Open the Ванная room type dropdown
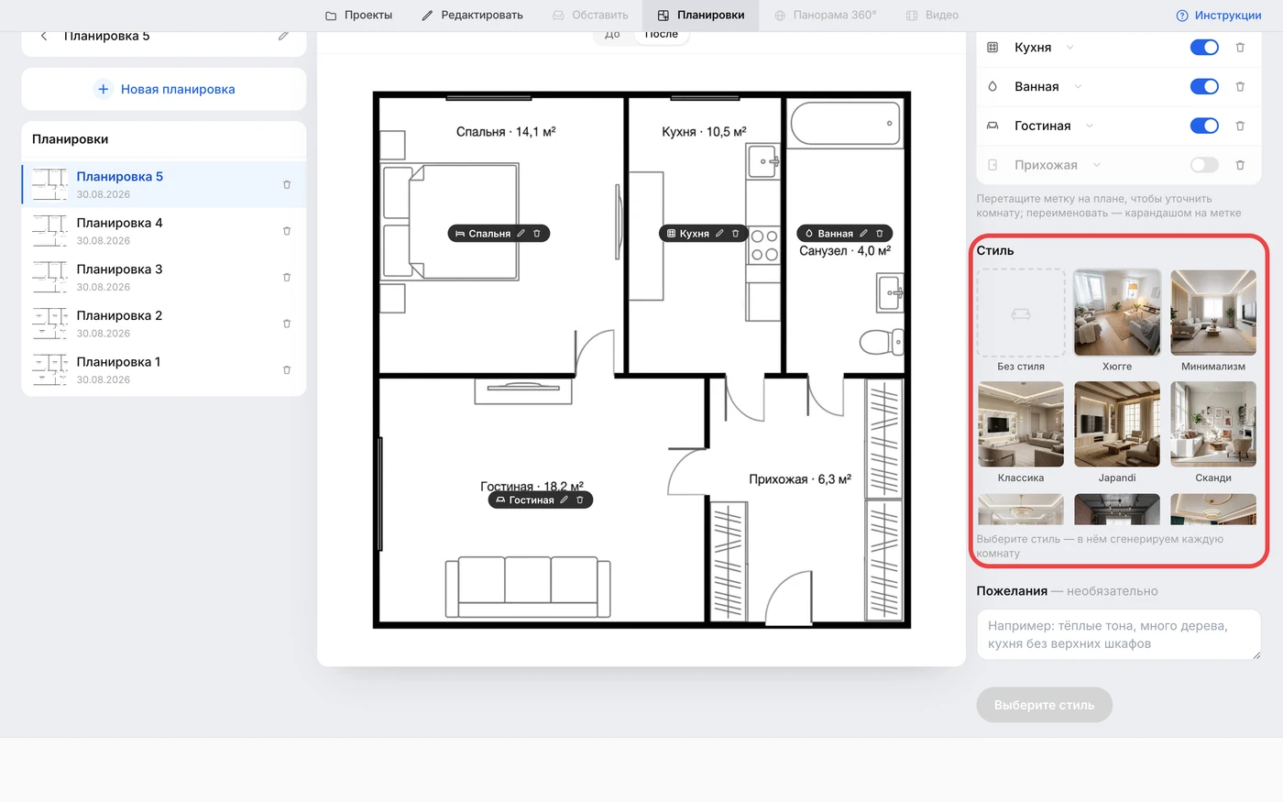Image resolution: width=1283 pixels, height=802 pixels. click(1078, 86)
